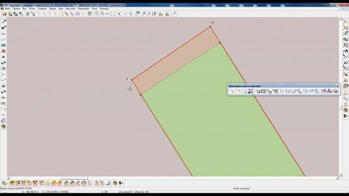
Task: Click the top icon in right toolbar
Action: [345, 22]
